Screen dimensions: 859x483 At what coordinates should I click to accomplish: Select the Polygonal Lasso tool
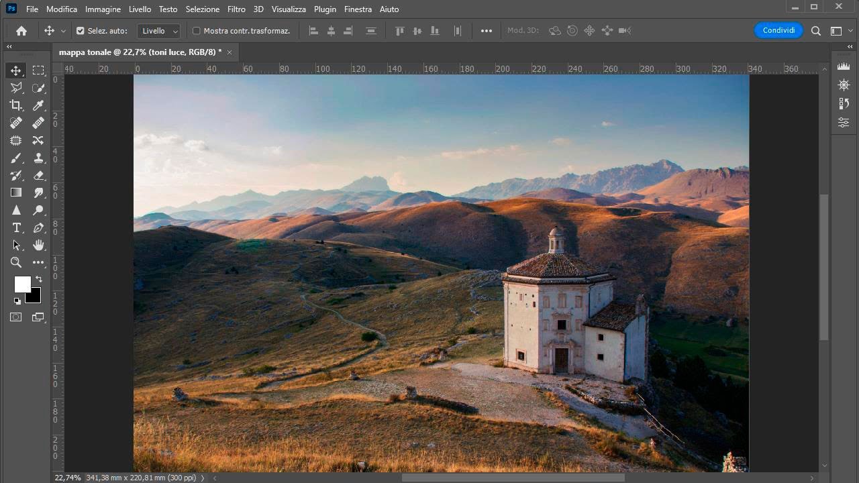pos(16,88)
